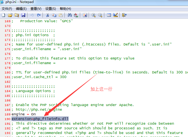Open the 设置(S) menu
The width and height of the screenshot is (188, 137).
(x=50, y=9)
